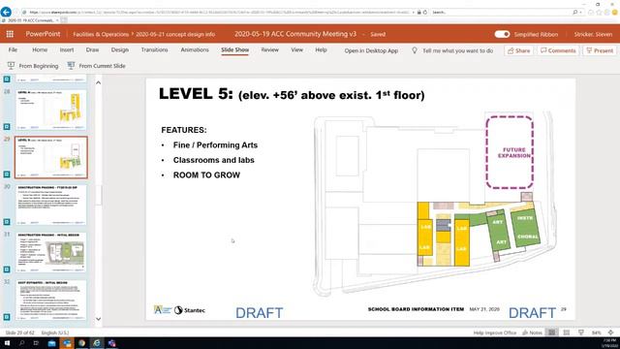Click the 84% zoom level
Image resolution: width=620 pixels, height=349 pixels.
[597, 333]
